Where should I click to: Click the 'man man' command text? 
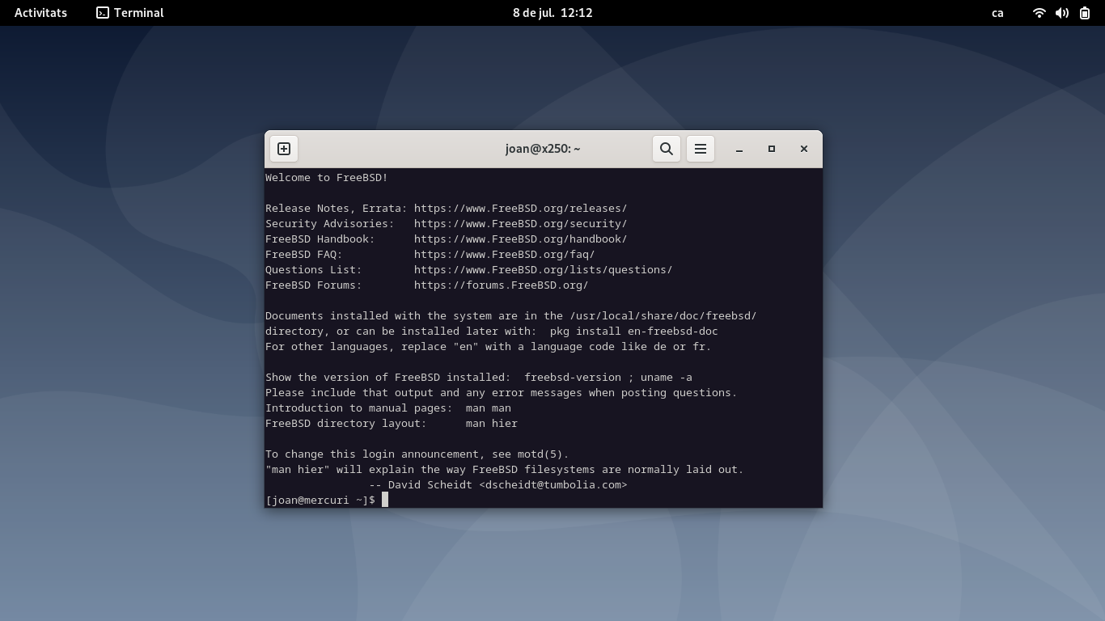pos(488,408)
